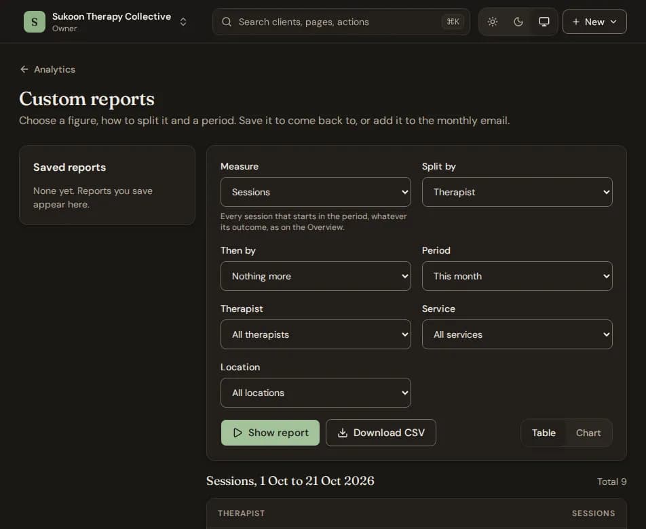Click the back arrow beside Analytics
646x529 pixels.
pos(24,69)
